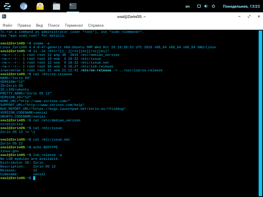
Task: Open the Вид menu
Action: point(39,25)
